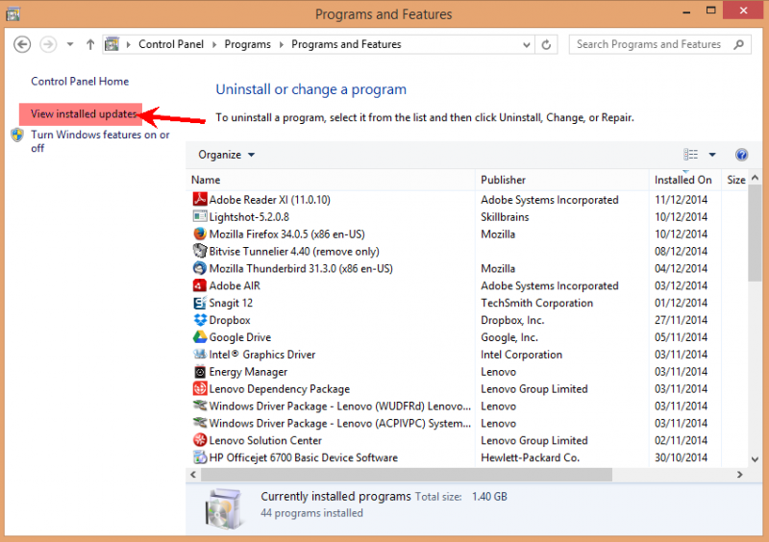Click the horizontal scrollbar right arrow

(739, 475)
